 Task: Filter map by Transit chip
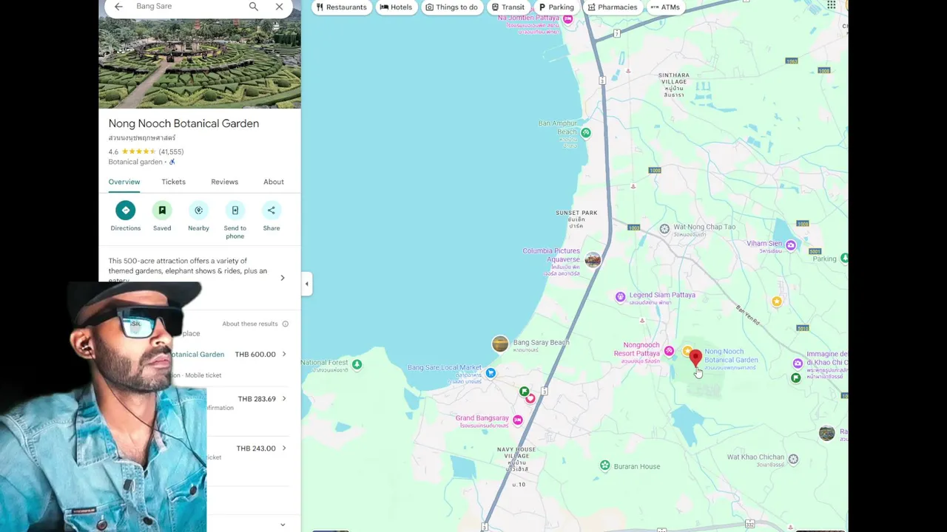coord(508,7)
